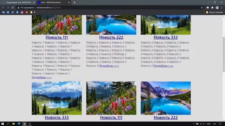This screenshot has height=126, width=225.
Task: Open the gear-shaped profile icon
Action: [x=217, y=8]
